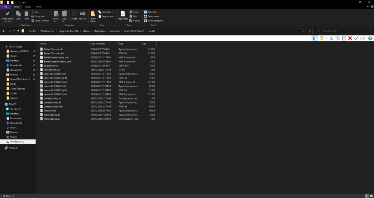Click the orange checkmark properties icon
This screenshot has width=374, height=199.
pos(356,38)
